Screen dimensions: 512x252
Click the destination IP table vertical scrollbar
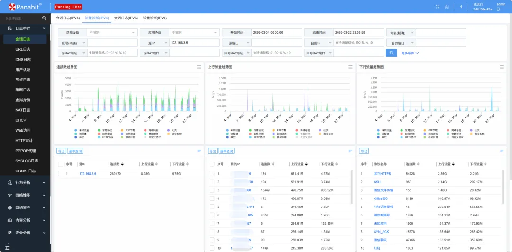(352, 187)
